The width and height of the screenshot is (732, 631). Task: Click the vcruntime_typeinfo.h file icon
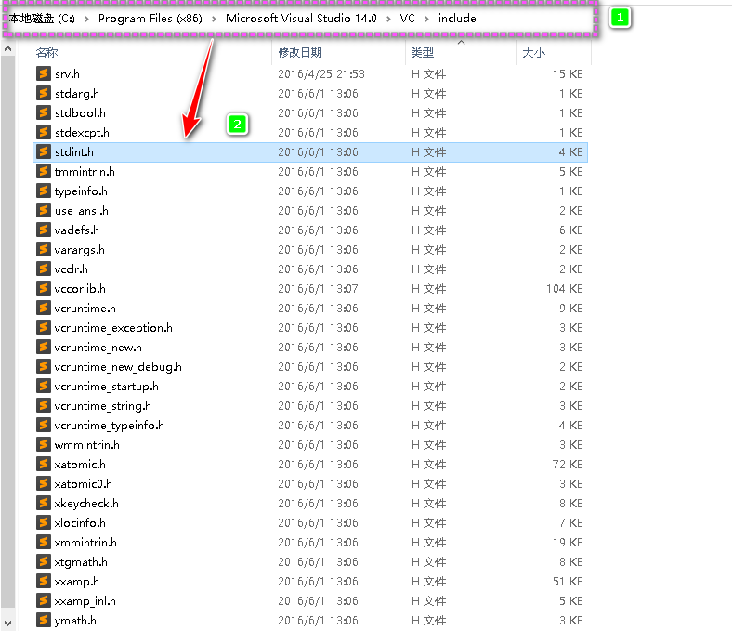click(44, 426)
